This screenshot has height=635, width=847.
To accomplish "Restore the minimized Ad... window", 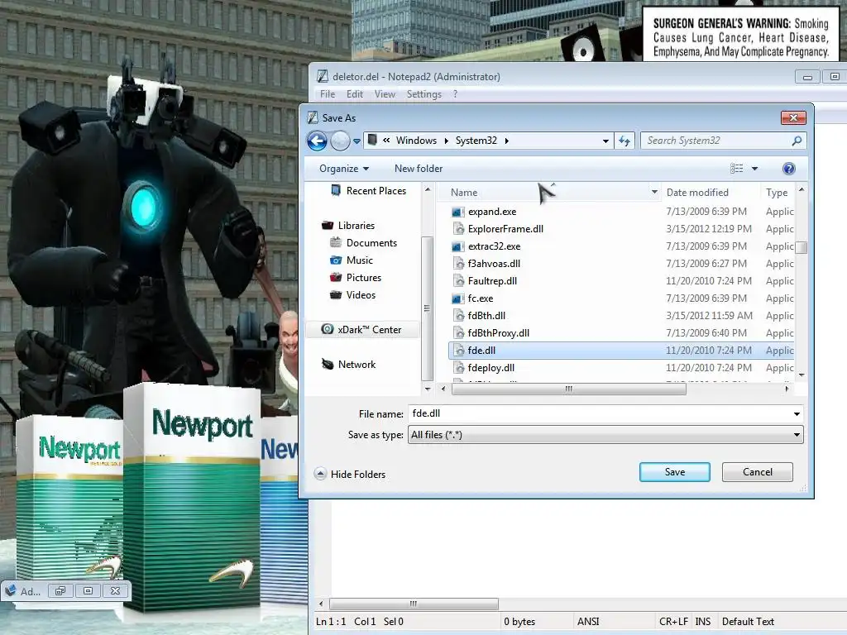I will [x=60, y=590].
